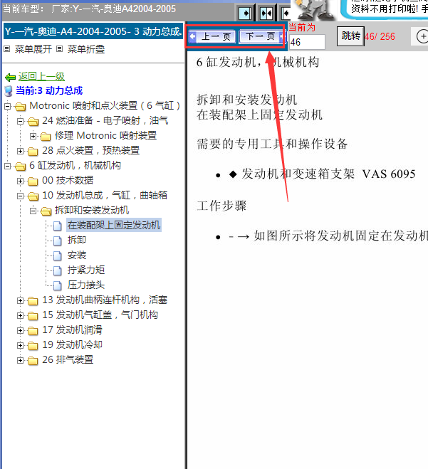Viewport: 428px width, 469px height.
Task: Select 24 燃油准备 - 电子喷射 folder
Action: (x=105, y=120)
